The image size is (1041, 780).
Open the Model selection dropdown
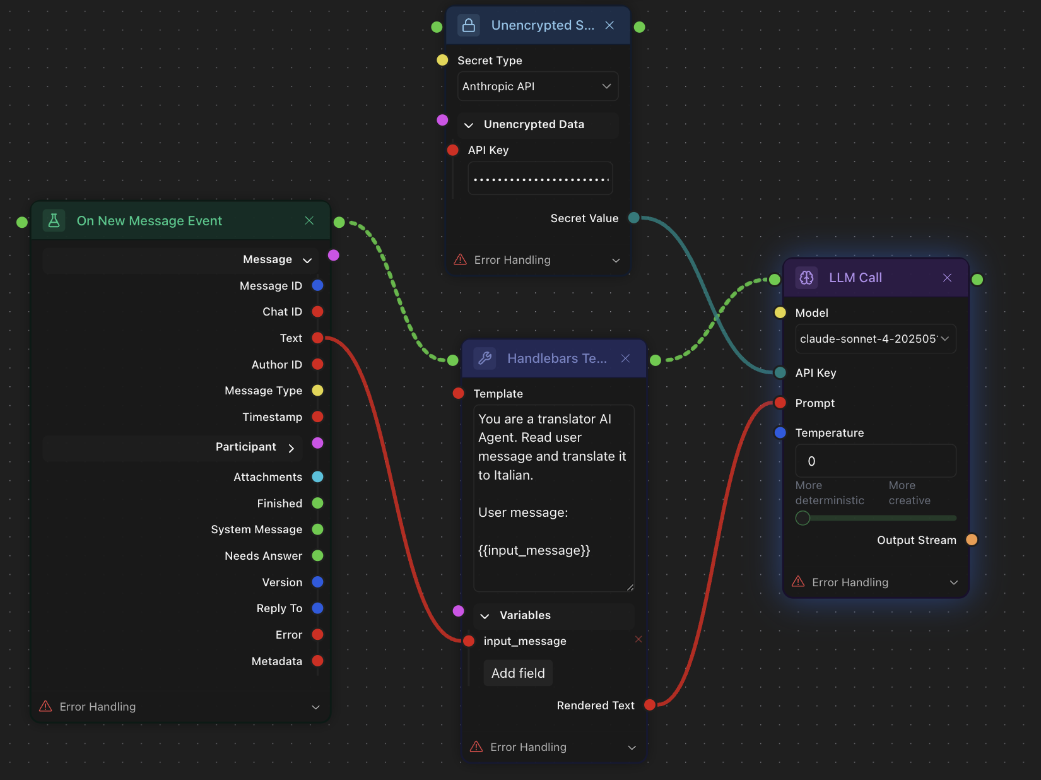coord(875,339)
